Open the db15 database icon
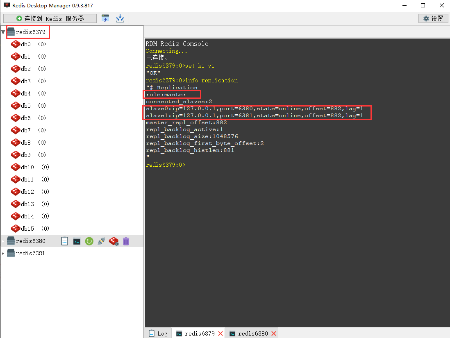The image size is (450, 338). 15,229
